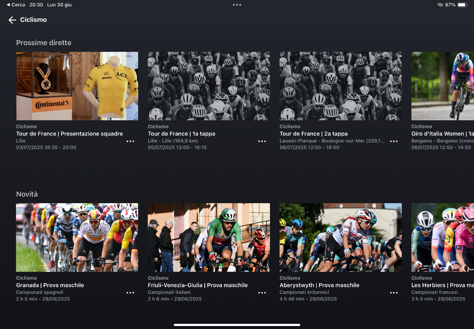
Task: Select title Tour de France | Presentazione squadre
Action: pyautogui.click(x=70, y=134)
